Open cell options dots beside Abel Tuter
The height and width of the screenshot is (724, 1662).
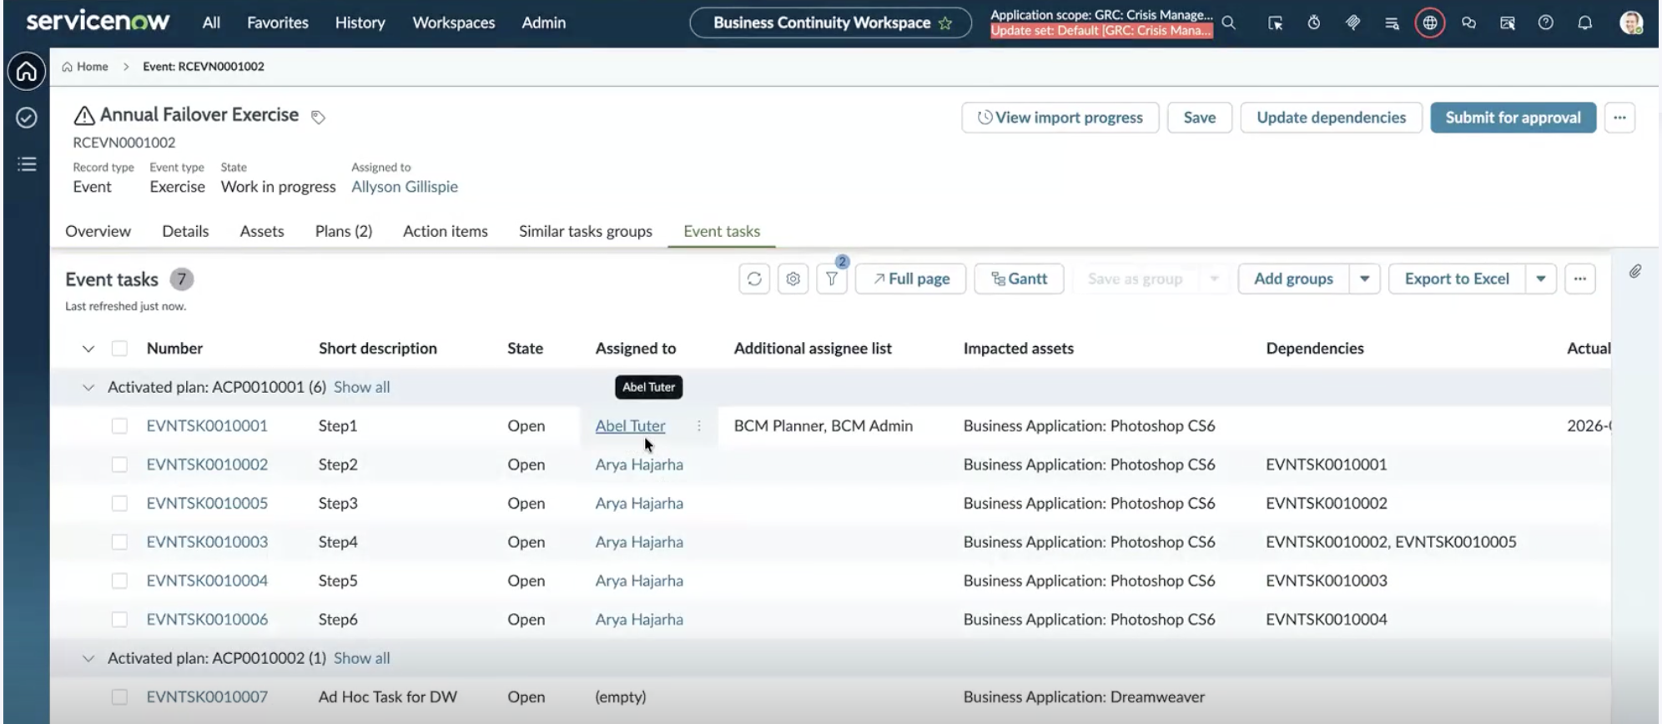698,426
